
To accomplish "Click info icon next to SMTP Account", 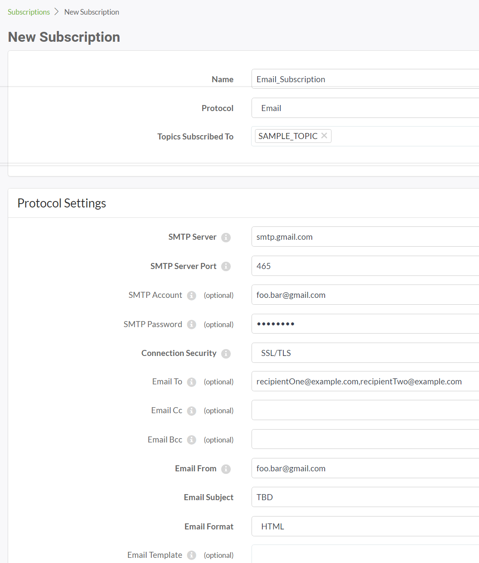I will 192,296.
